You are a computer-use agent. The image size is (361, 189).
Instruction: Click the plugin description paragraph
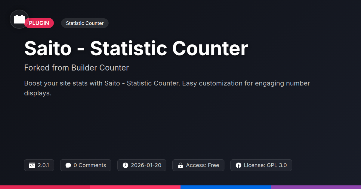tap(167, 88)
